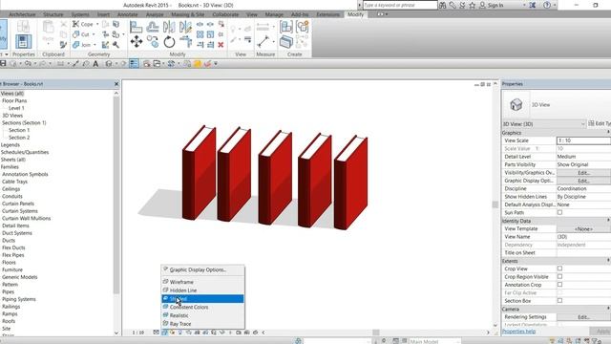This screenshot has width=611, height=344.
Task: Collapse the Identity Data section in Properties
Action: coord(608,221)
